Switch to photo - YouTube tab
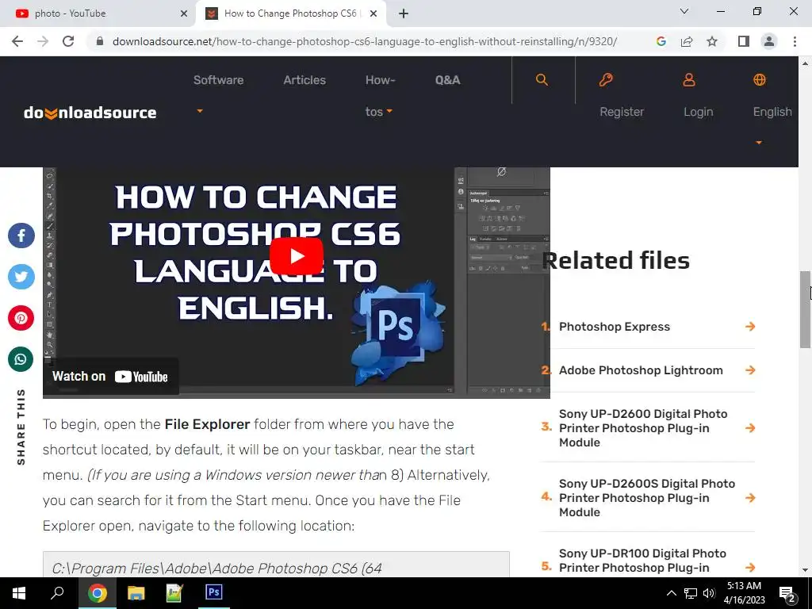Image resolution: width=812 pixels, height=609 pixels. [98, 13]
